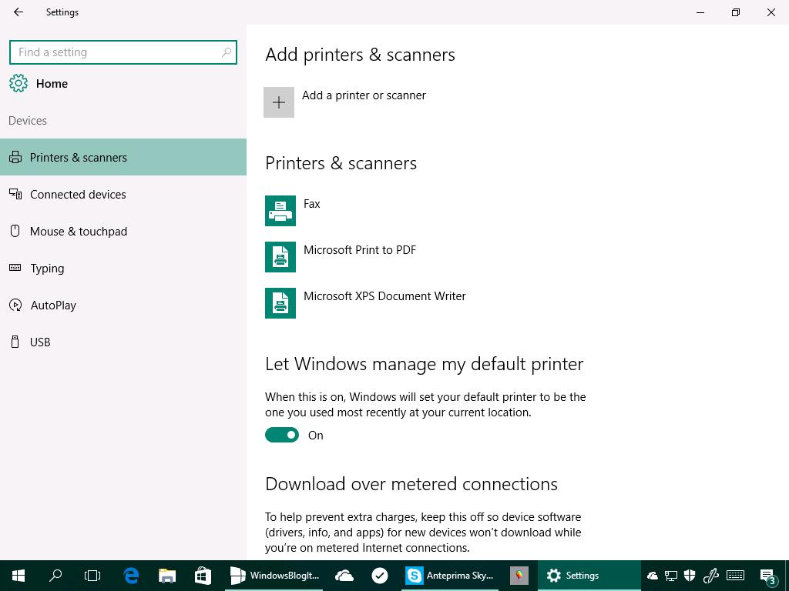This screenshot has width=789, height=591.
Task: Click Add a printer or scanner label
Action: pos(364,95)
